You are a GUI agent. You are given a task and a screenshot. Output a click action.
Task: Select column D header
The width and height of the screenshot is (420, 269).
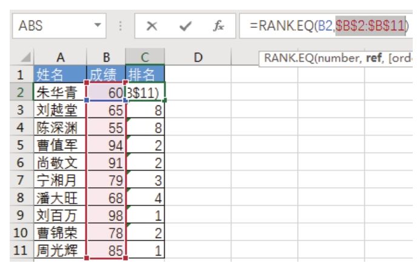point(198,58)
